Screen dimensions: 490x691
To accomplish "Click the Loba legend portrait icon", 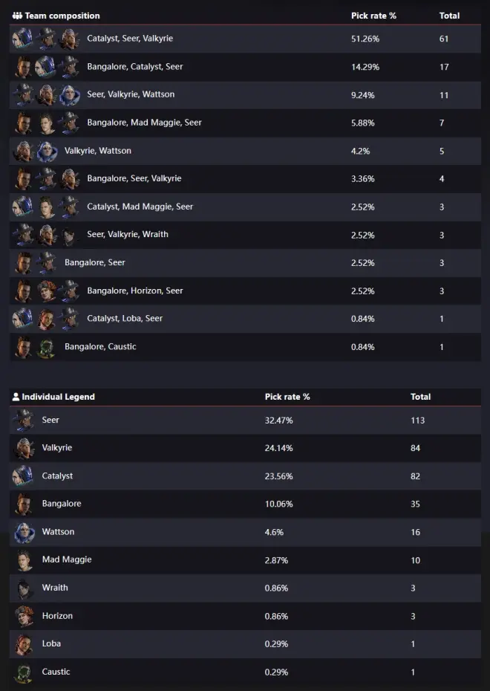I will (24, 644).
